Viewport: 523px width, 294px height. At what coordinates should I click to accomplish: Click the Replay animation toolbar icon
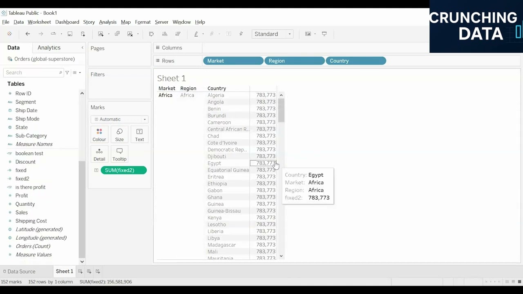click(x=53, y=34)
